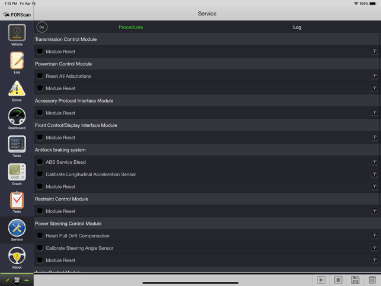Check ABS Service Bleed checkbox
381x286 pixels.
click(x=40, y=162)
